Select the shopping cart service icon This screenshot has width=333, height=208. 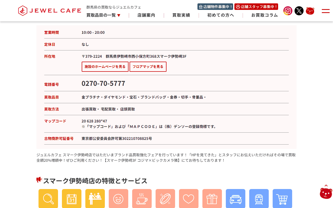pos(282,199)
